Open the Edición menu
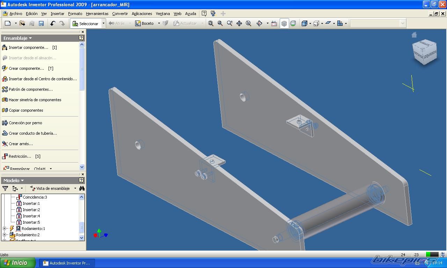 coord(31,14)
